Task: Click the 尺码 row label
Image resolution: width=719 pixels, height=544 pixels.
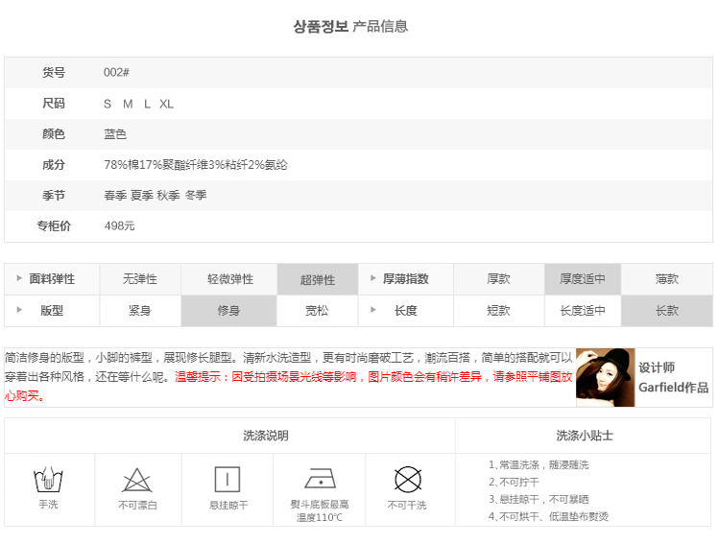Action: (54, 104)
